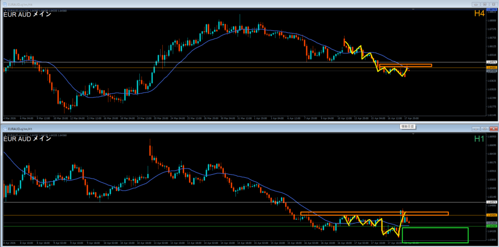Click the orange price tag on H1 price scale
Viewport: 499px width, 247px height.
click(x=491, y=215)
